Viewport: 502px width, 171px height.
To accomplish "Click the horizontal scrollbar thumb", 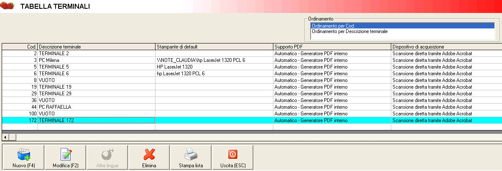I will pos(13,137).
